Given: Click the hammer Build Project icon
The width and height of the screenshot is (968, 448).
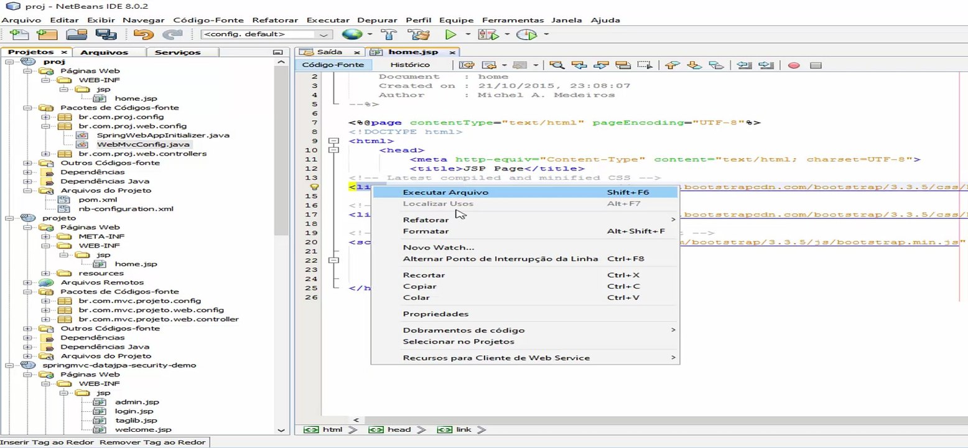Looking at the screenshot, I should tap(389, 35).
